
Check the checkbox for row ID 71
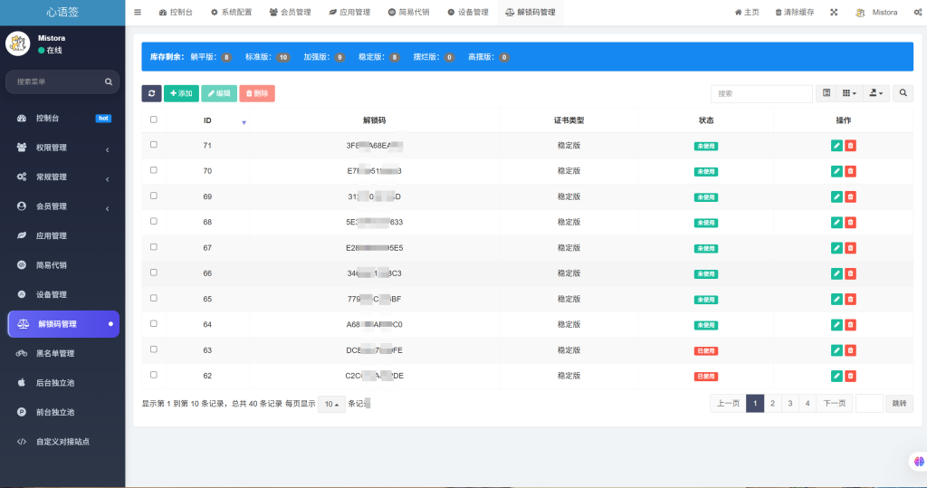[154, 144]
